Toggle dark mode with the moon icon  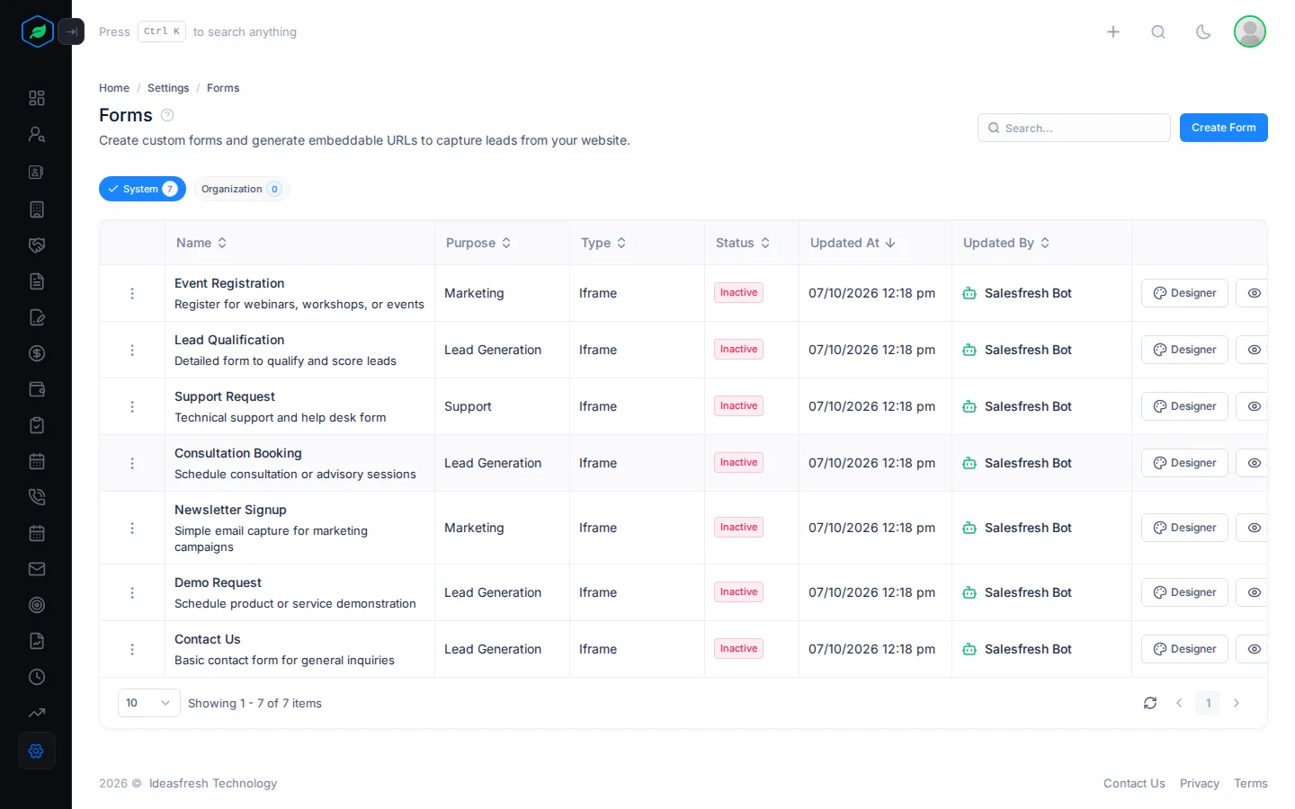click(1203, 31)
